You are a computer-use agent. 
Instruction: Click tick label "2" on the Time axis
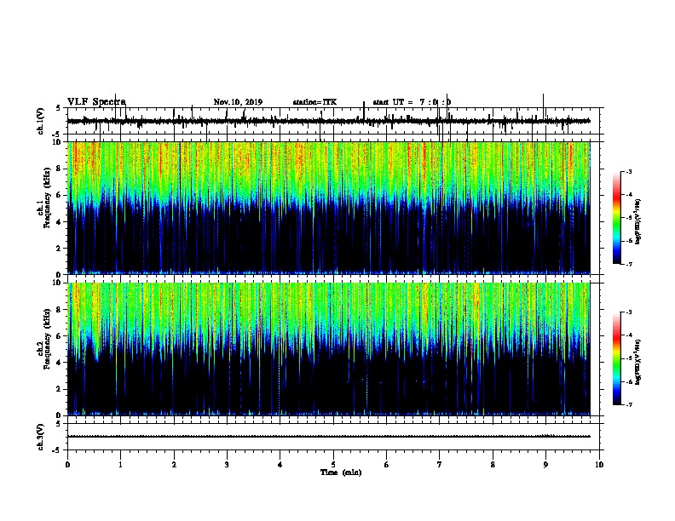click(x=174, y=465)
